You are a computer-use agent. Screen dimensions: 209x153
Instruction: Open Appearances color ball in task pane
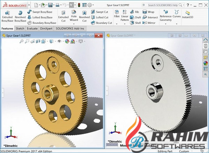(206, 63)
